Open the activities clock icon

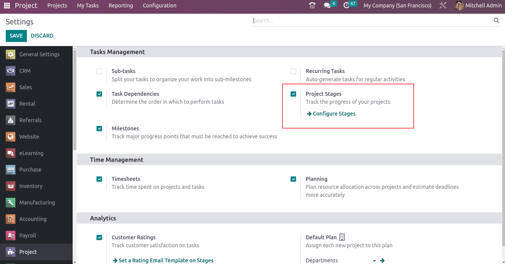(x=346, y=5)
